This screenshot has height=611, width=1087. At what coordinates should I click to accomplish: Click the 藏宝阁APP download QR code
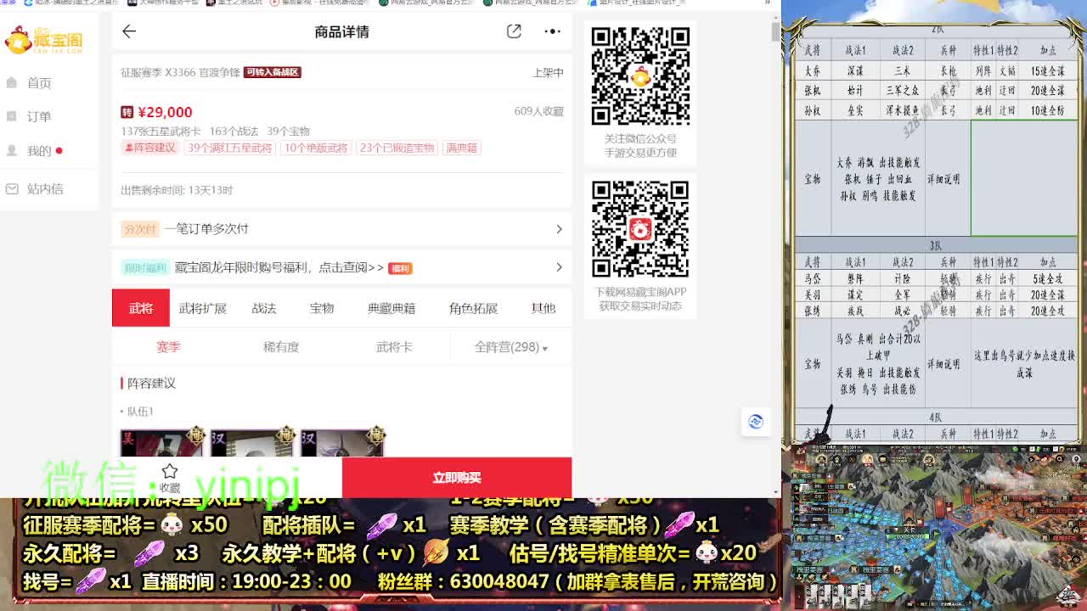640,229
